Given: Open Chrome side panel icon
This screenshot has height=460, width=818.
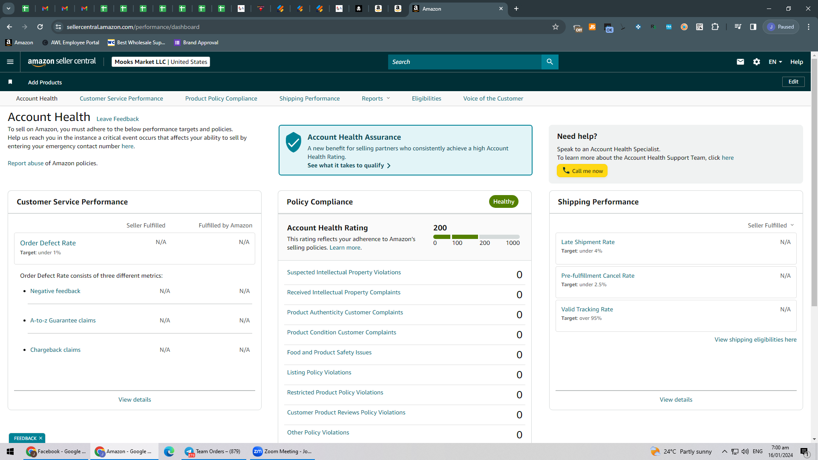Looking at the screenshot, I should [753, 27].
